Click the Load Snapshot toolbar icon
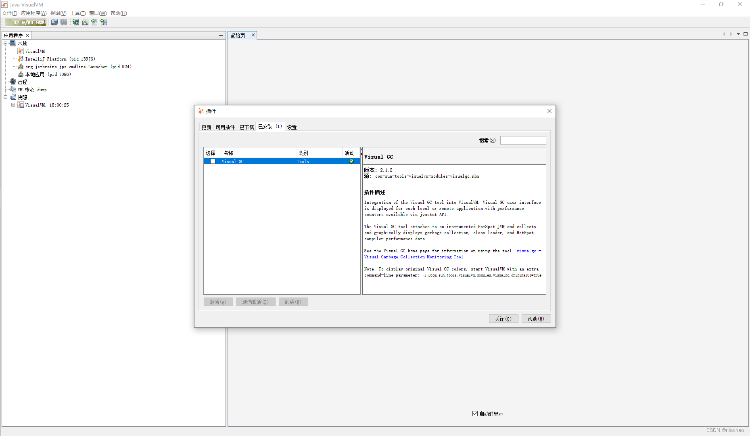Screen dimensions: 750x436 point(54,22)
